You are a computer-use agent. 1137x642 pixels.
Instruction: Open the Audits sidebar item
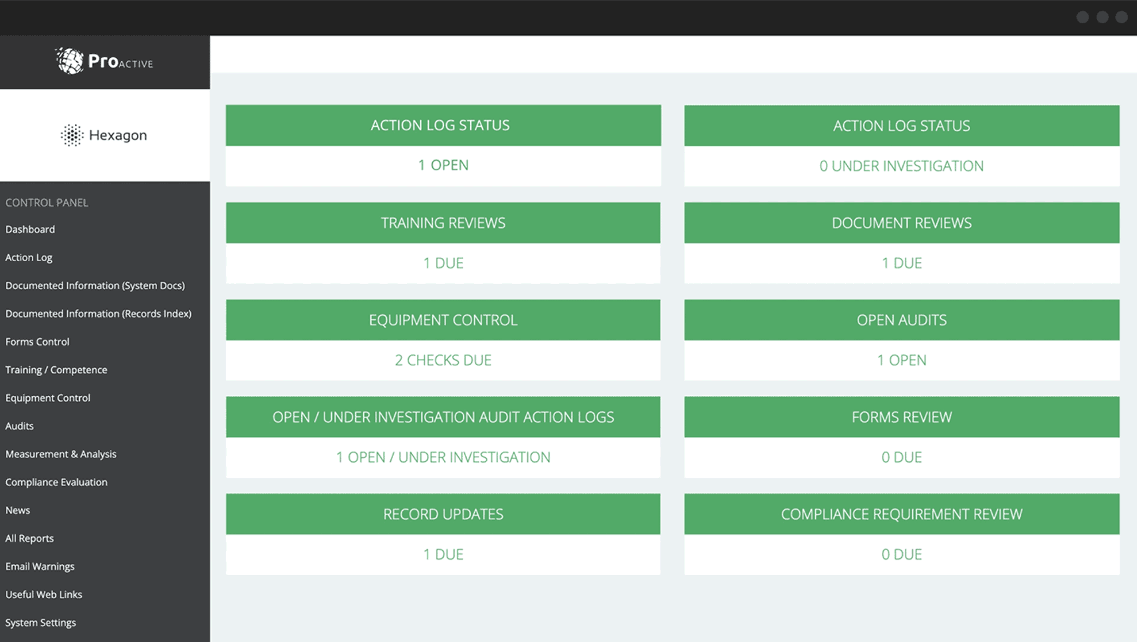click(x=19, y=426)
